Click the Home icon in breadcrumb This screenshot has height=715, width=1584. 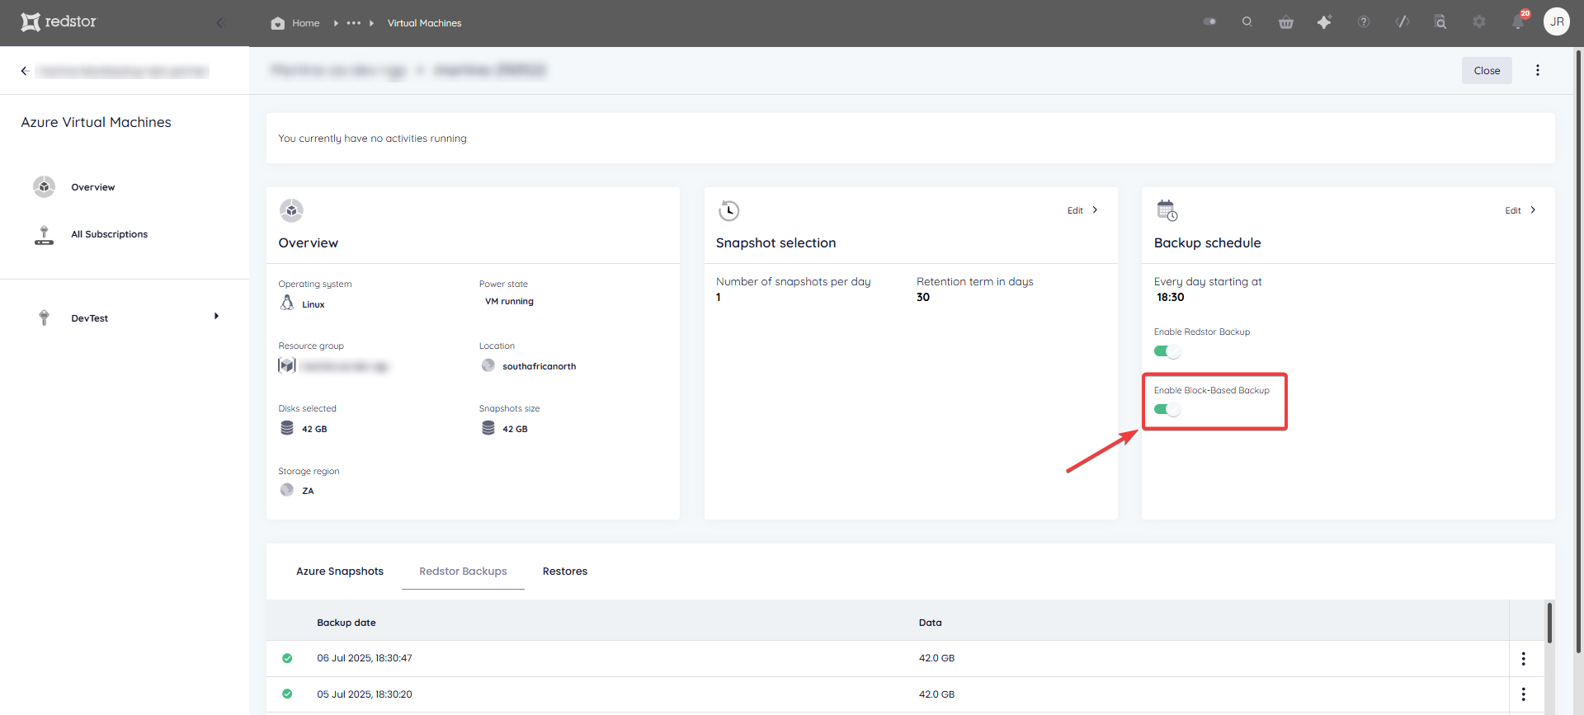point(278,23)
